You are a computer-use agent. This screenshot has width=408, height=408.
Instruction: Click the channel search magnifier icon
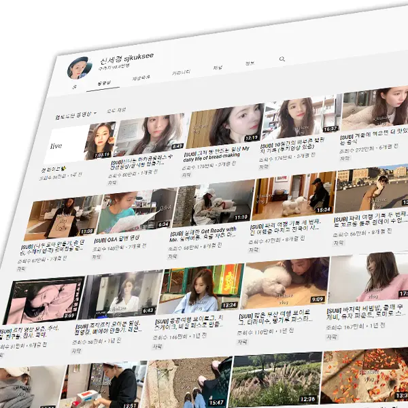click(x=282, y=59)
